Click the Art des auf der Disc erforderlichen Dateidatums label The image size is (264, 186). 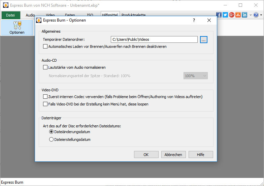click(82, 126)
